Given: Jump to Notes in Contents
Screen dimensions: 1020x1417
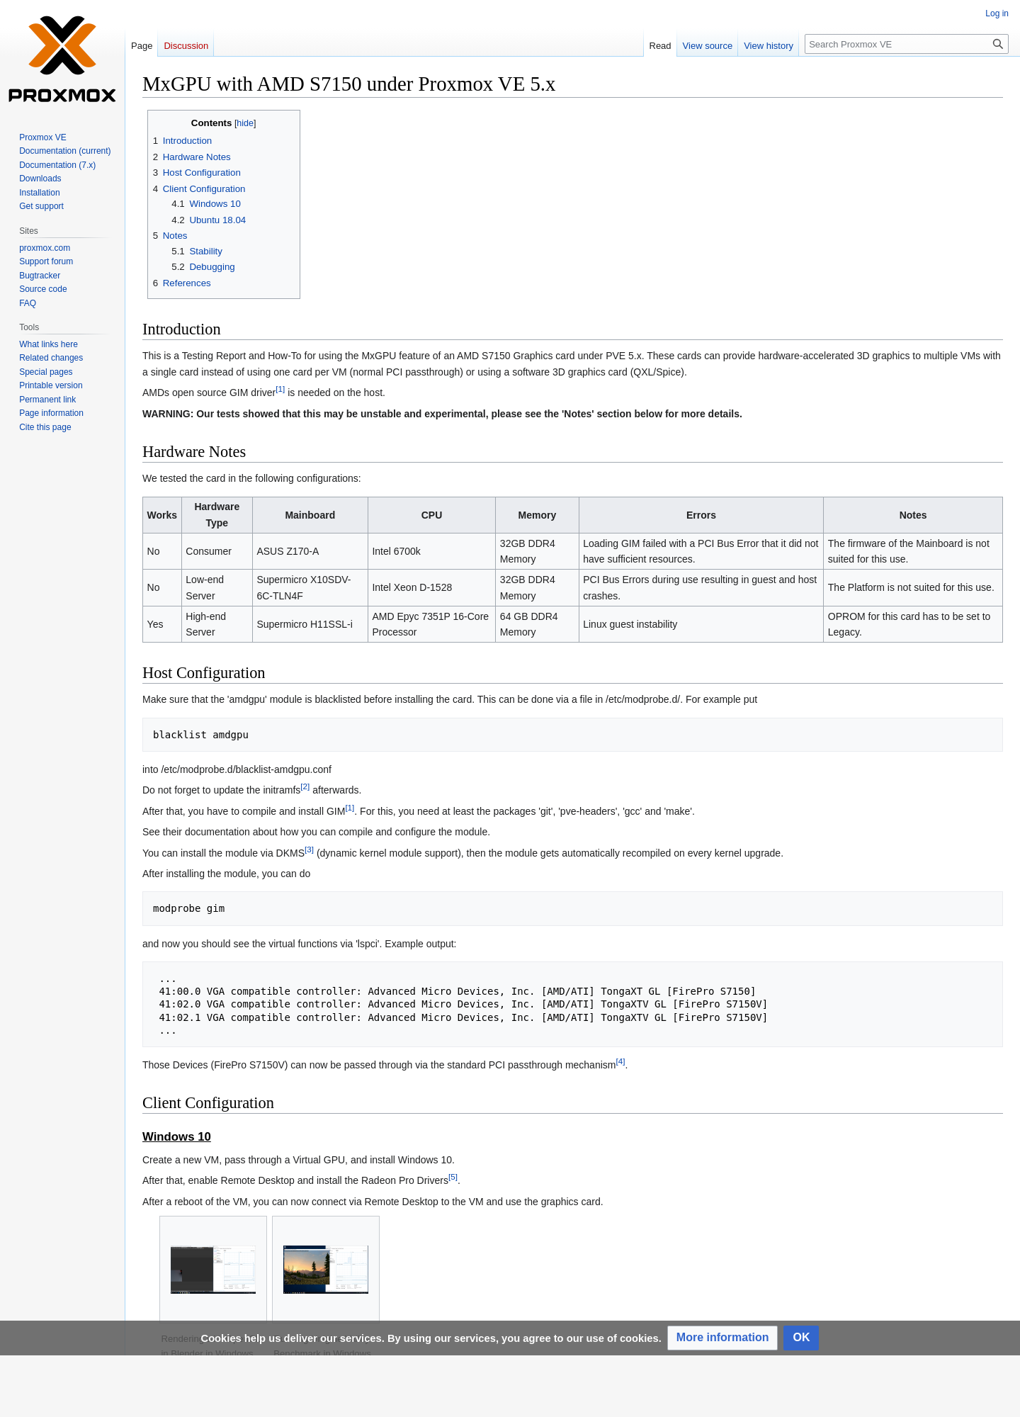Looking at the screenshot, I should [175, 236].
